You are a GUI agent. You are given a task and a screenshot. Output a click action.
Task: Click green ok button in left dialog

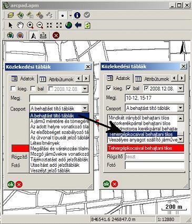11,185
